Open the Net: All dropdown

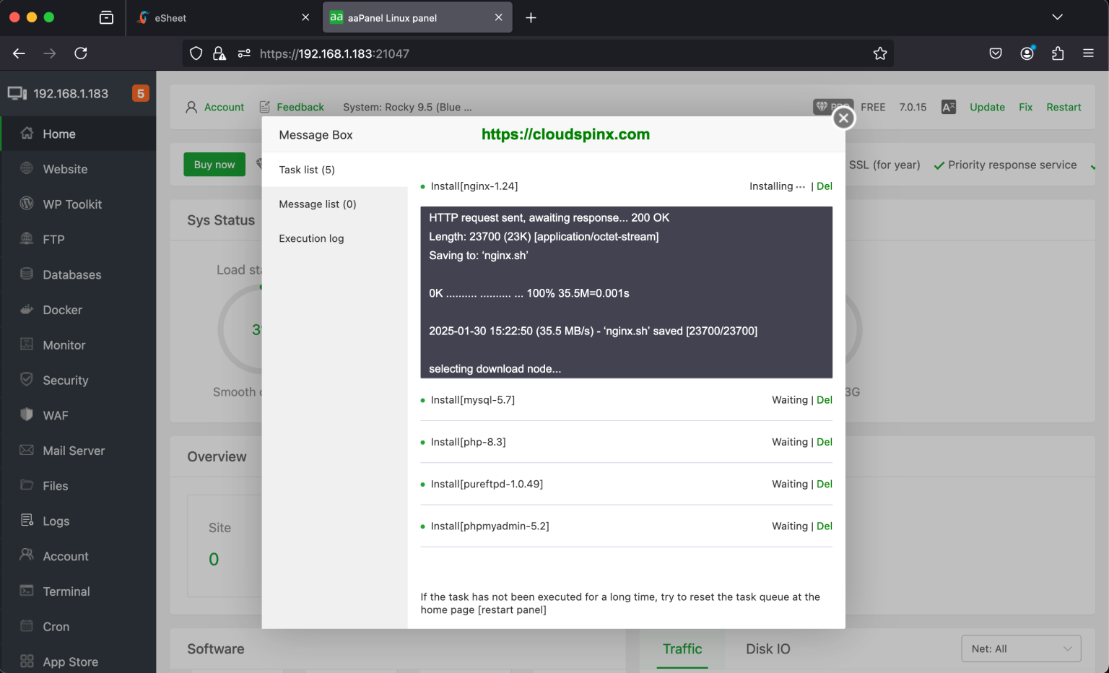(1020, 648)
